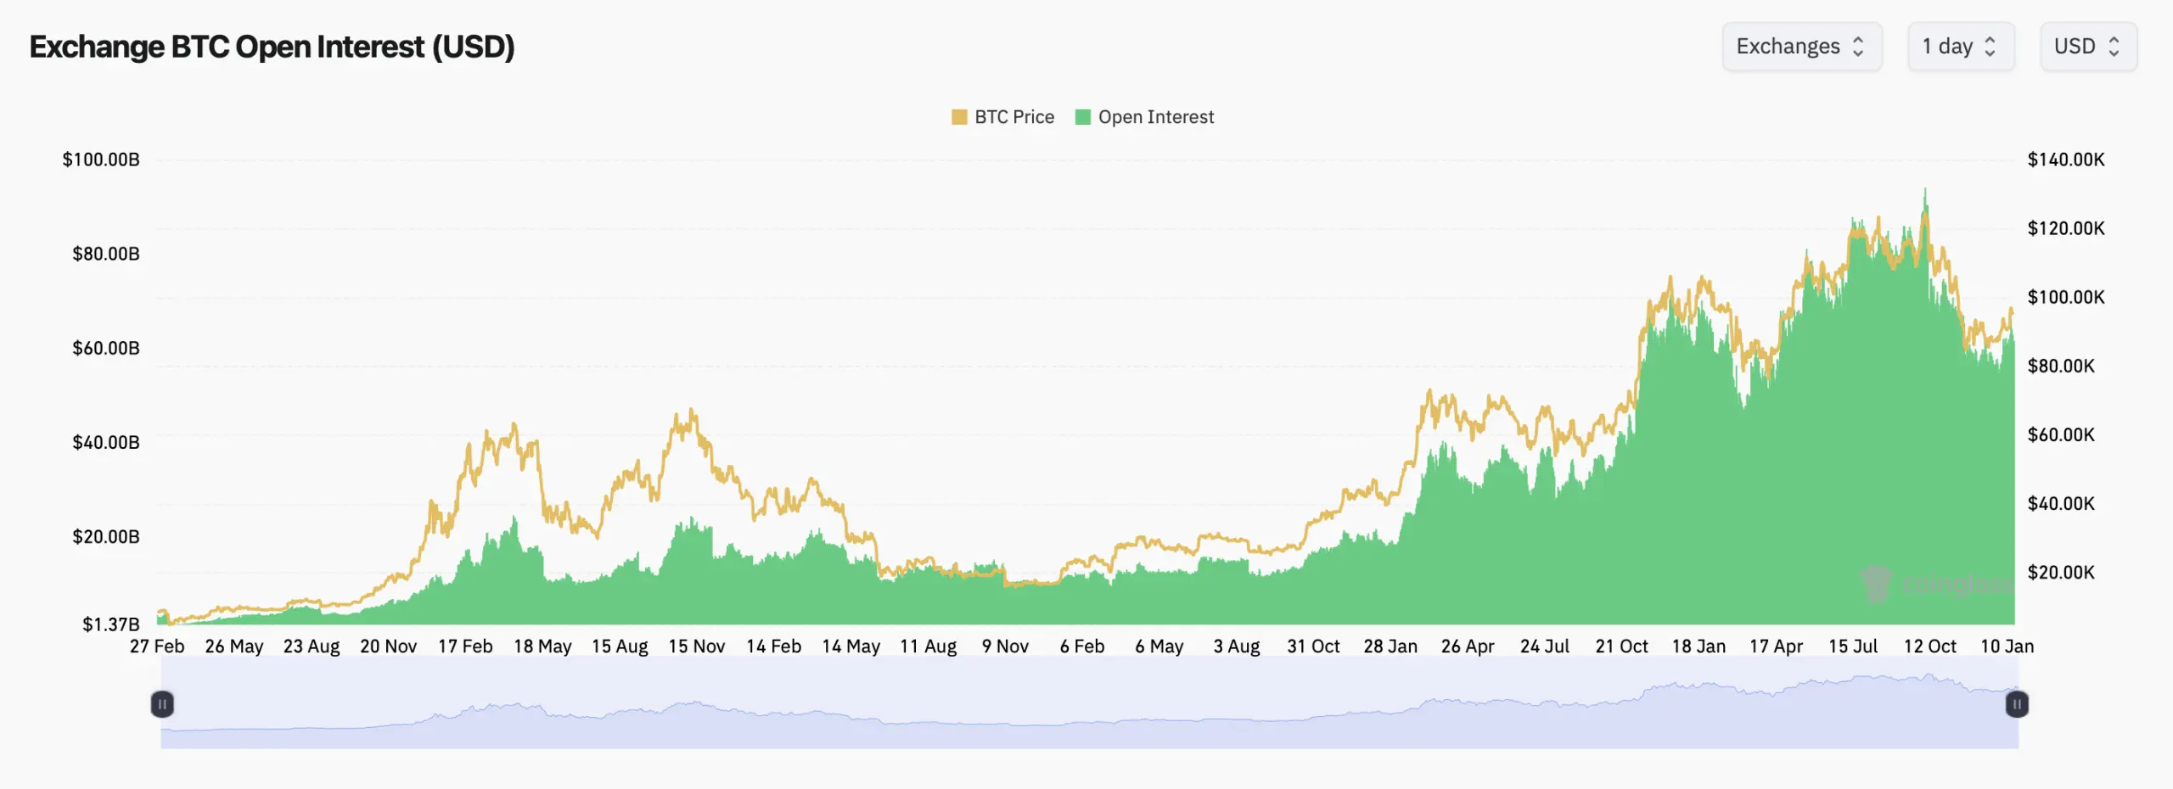Click the left pause-style handle on the minimap
Image resolution: width=2173 pixels, height=789 pixels.
pos(162,703)
